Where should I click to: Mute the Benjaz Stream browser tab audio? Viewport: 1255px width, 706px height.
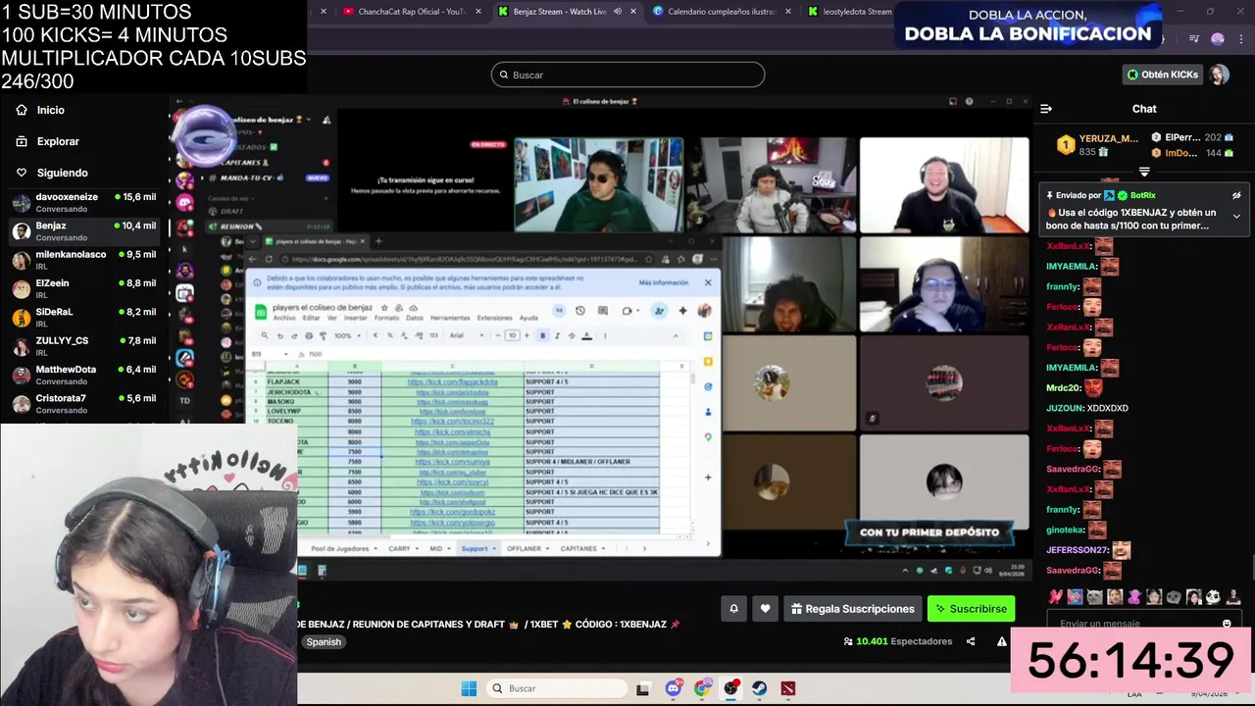click(617, 12)
